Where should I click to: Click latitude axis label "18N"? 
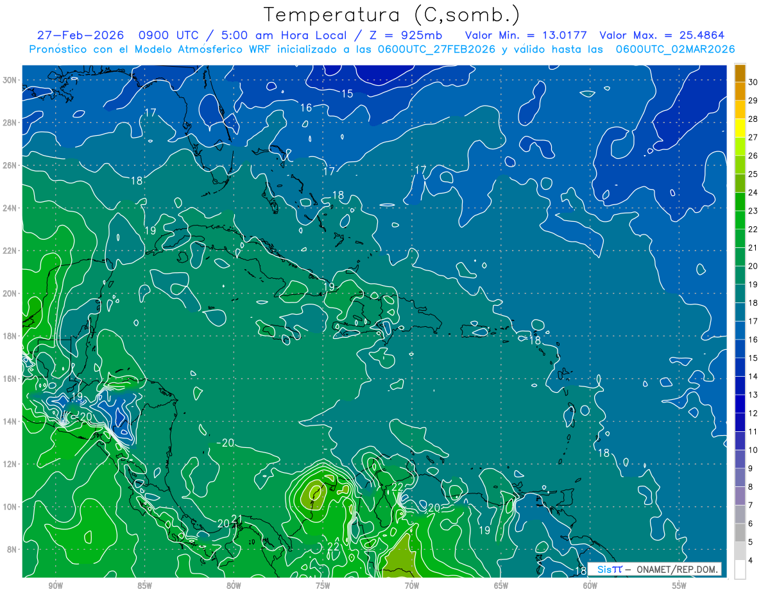pos(11,336)
